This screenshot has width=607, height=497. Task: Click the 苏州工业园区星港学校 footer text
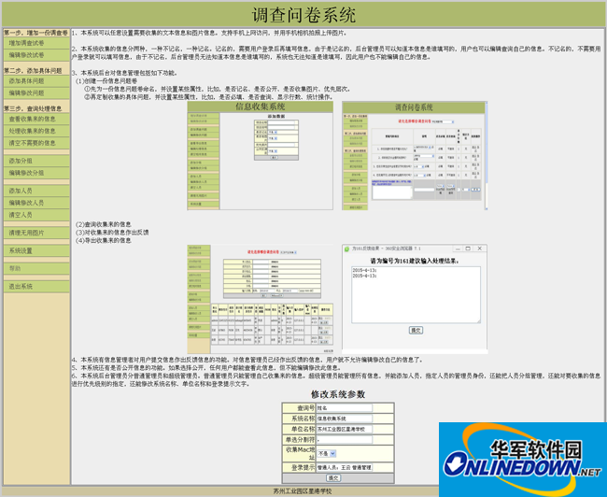(x=303, y=491)
